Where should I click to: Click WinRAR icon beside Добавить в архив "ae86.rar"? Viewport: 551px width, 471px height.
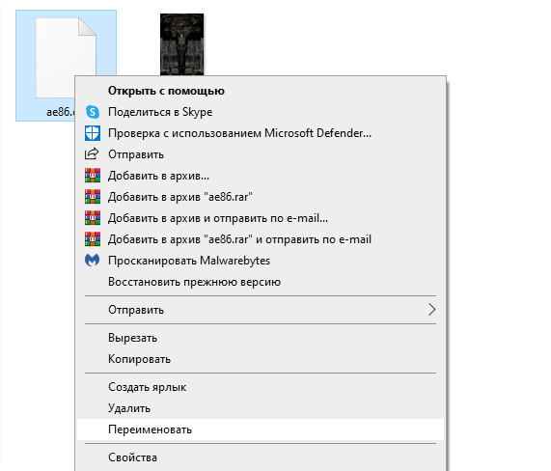(93, 197)
